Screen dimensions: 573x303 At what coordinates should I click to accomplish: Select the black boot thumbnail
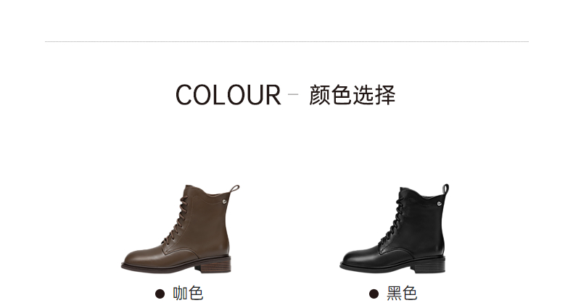[x=395, y=228]
